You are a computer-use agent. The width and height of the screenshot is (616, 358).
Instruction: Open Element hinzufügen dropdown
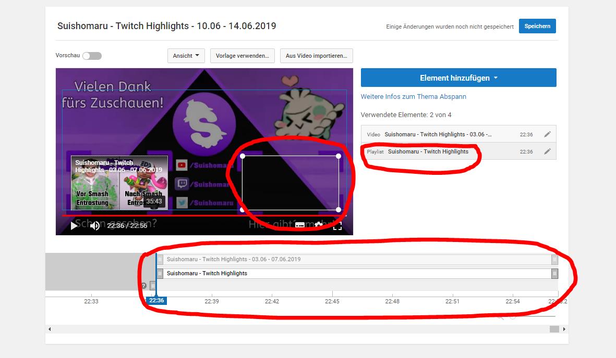click(x=458, y=78)
